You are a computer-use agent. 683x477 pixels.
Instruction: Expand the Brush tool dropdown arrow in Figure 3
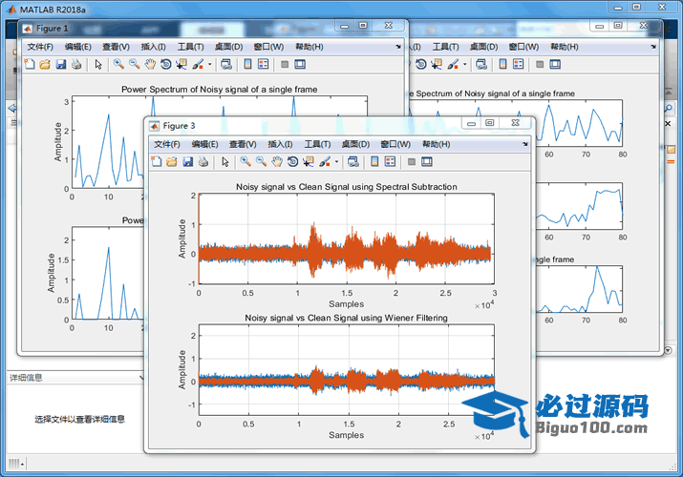(x=336, y=162)
